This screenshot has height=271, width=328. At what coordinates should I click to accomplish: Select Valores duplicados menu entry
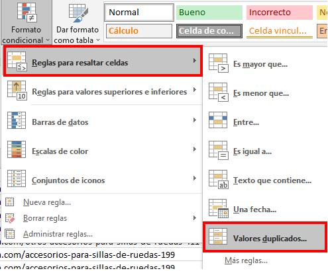pos(265,237)
